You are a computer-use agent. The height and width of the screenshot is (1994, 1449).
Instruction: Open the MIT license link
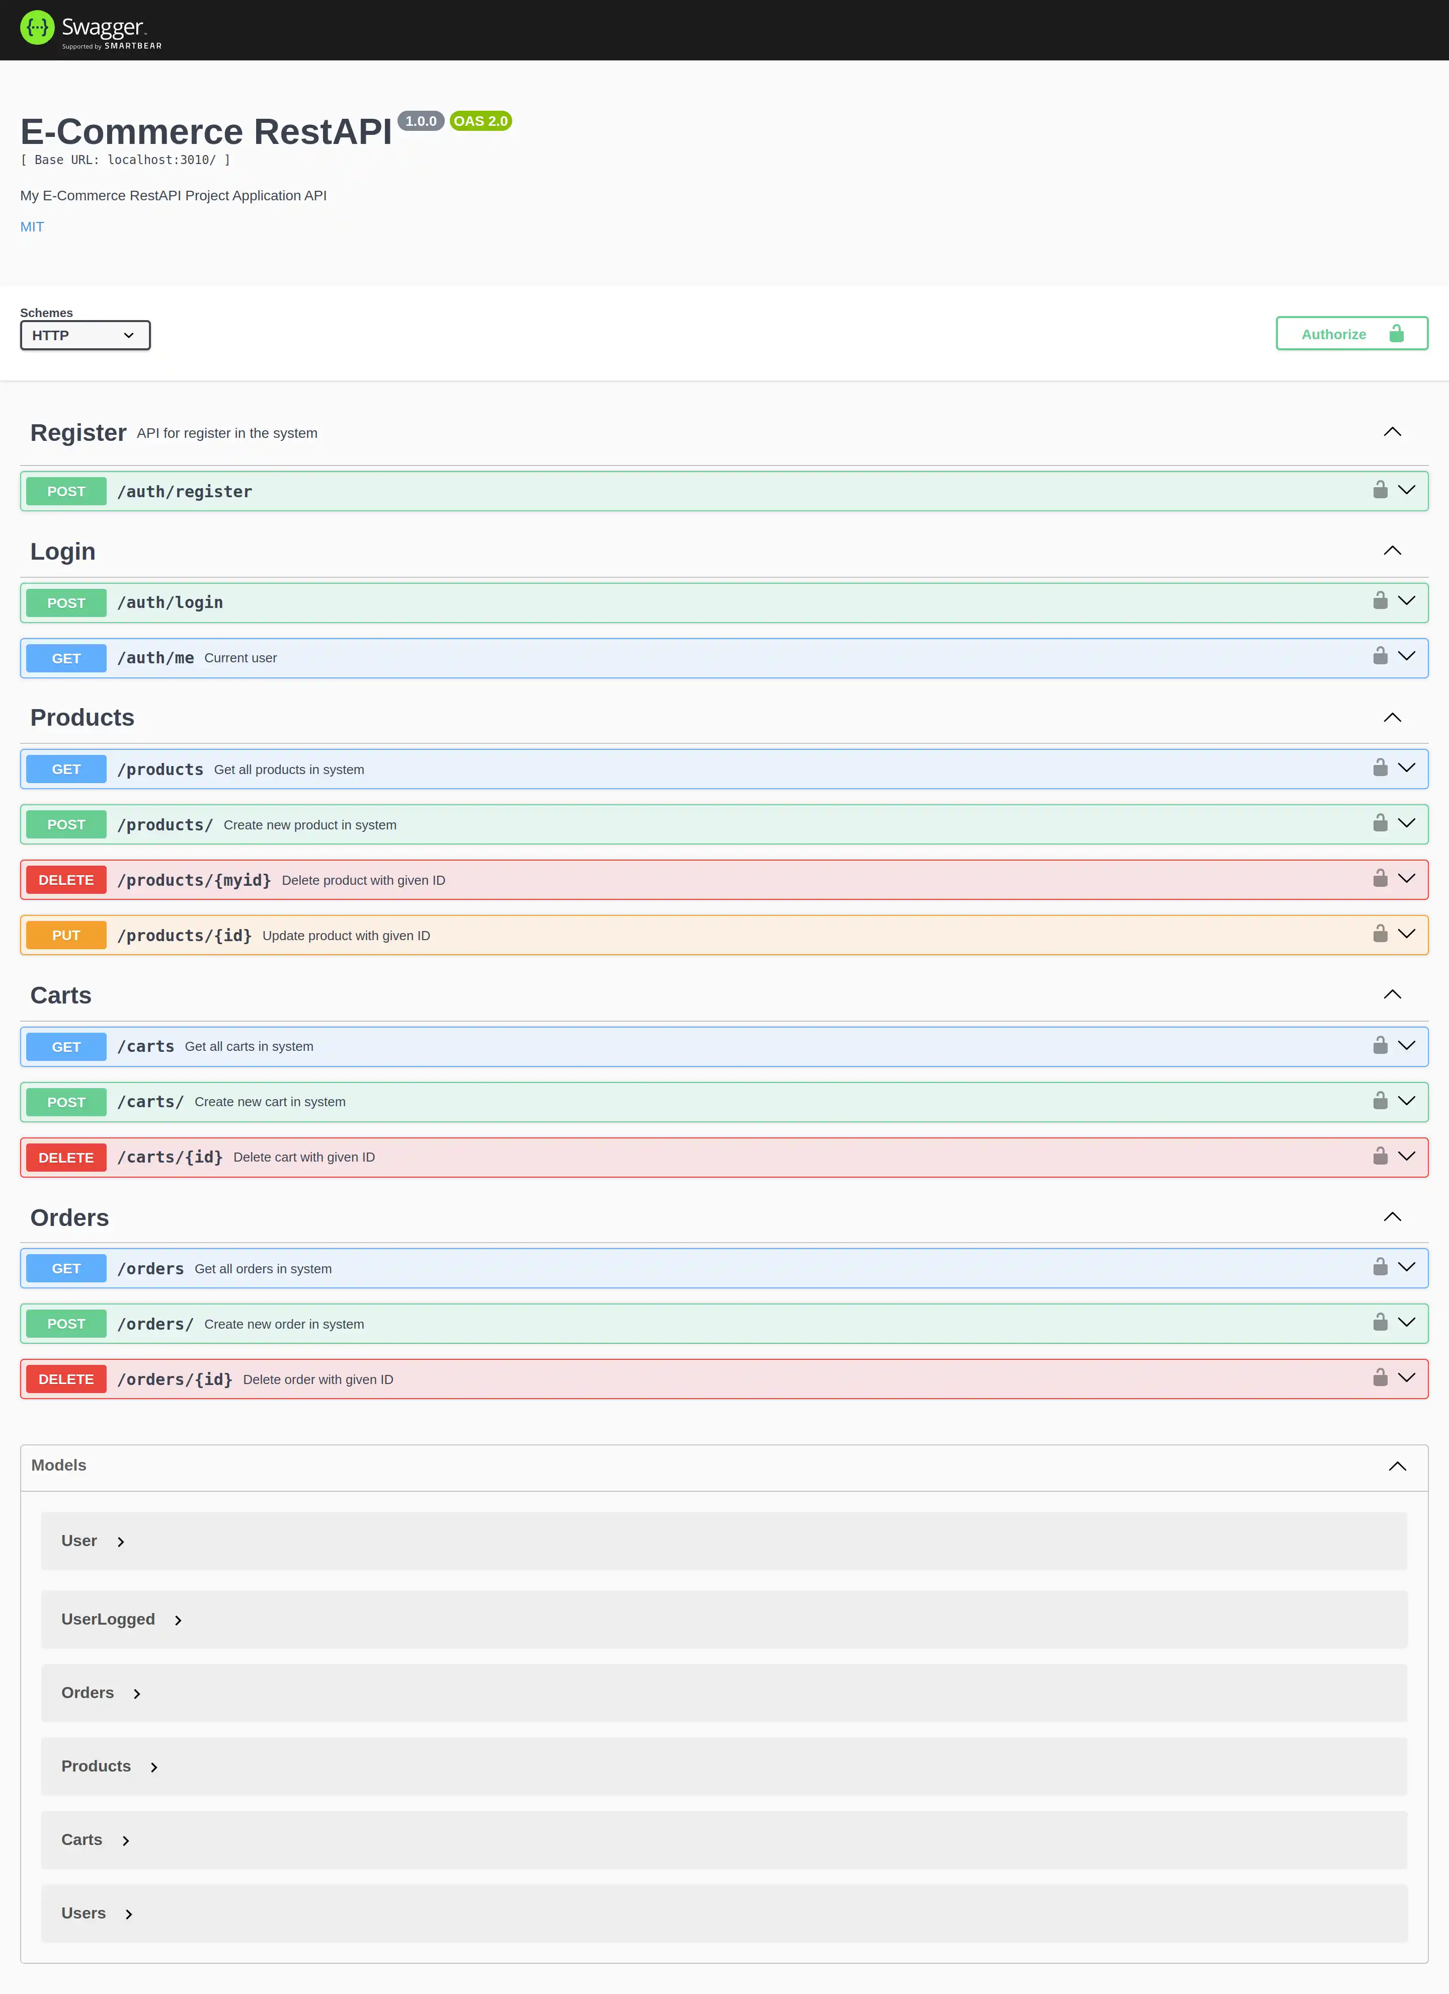[32, 227]
